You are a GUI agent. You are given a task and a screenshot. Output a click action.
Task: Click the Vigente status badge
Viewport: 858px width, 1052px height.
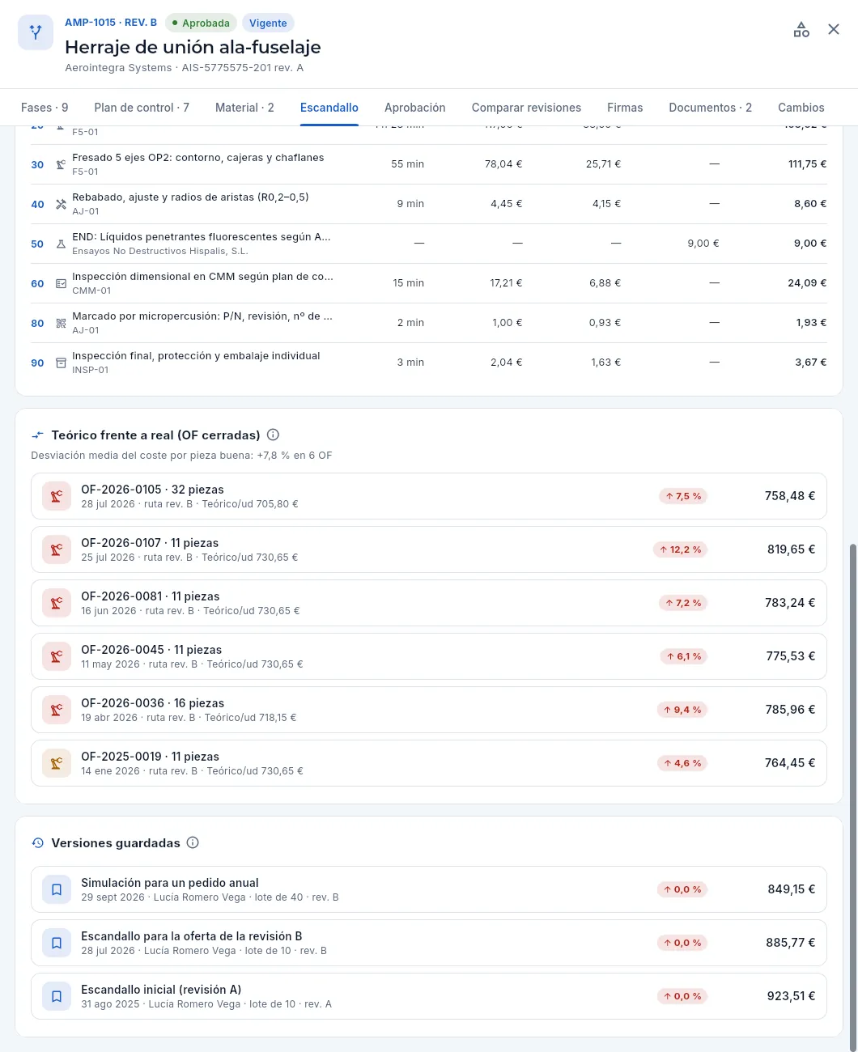(x=268, y=23)
